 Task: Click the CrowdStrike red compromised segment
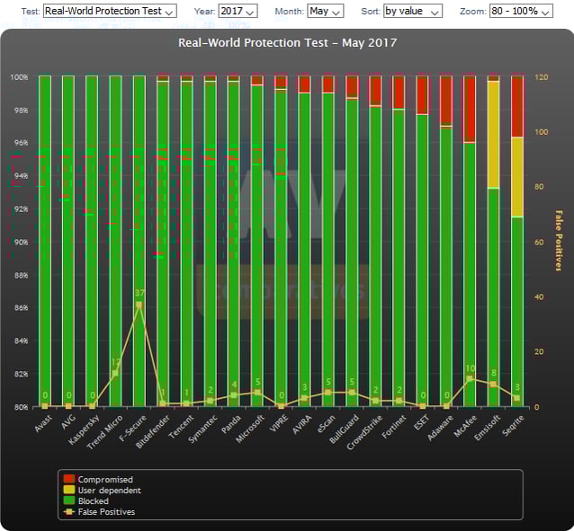tap(375, 89)
